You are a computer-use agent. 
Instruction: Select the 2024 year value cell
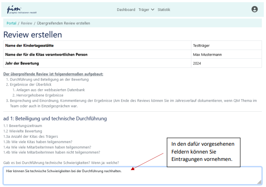(x=197, y=63)
